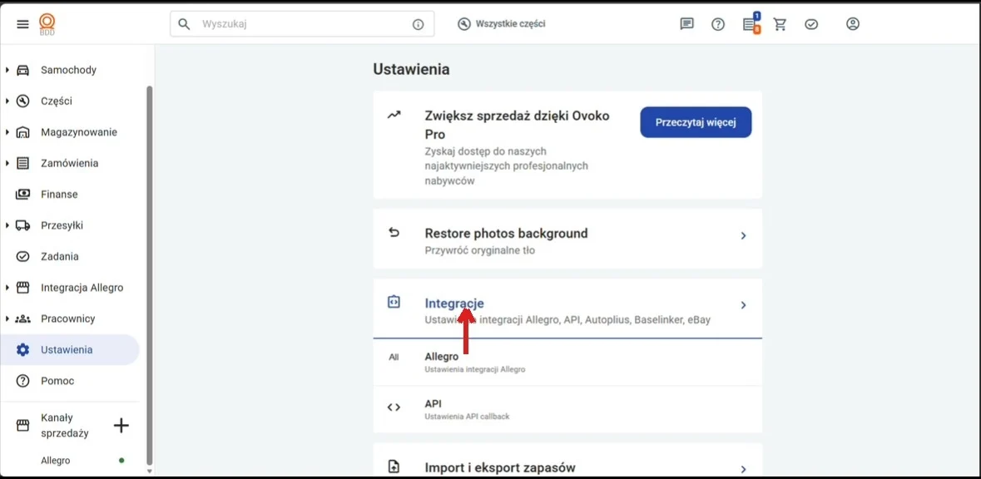Click the Finanse money icon
Viewport: 981px width, 479px height.
coord(22,194)
